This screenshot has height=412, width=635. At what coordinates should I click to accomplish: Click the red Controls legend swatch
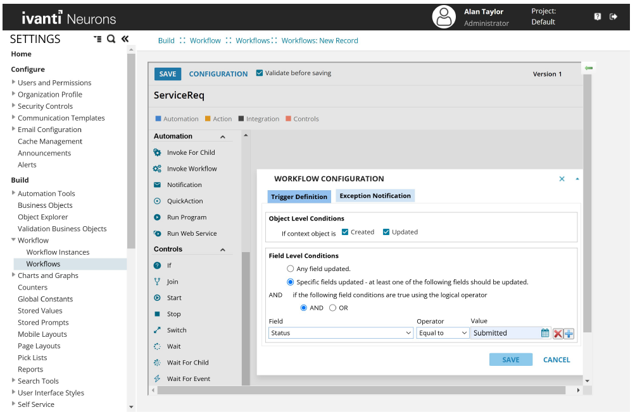(288, 119)
